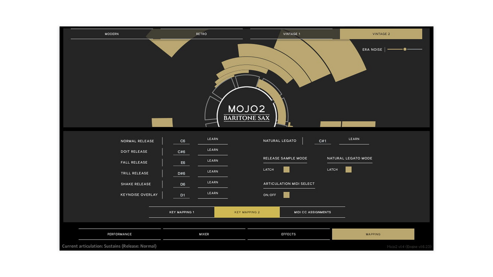Adjust the Era Noise slider
Viewport: 493px width, 277px height.
click(405, 49)
